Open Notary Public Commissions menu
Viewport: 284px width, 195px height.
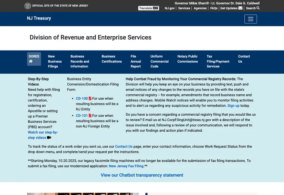click(188, 59)
